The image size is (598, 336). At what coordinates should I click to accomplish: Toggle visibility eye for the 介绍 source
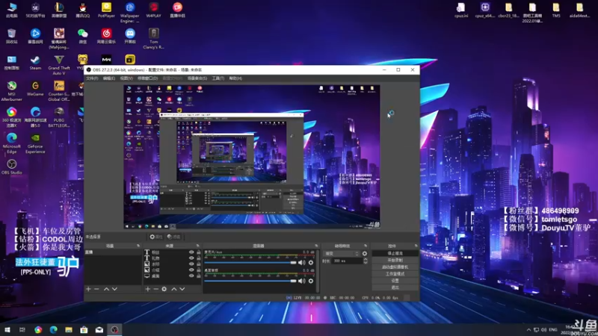pos(191,270)
